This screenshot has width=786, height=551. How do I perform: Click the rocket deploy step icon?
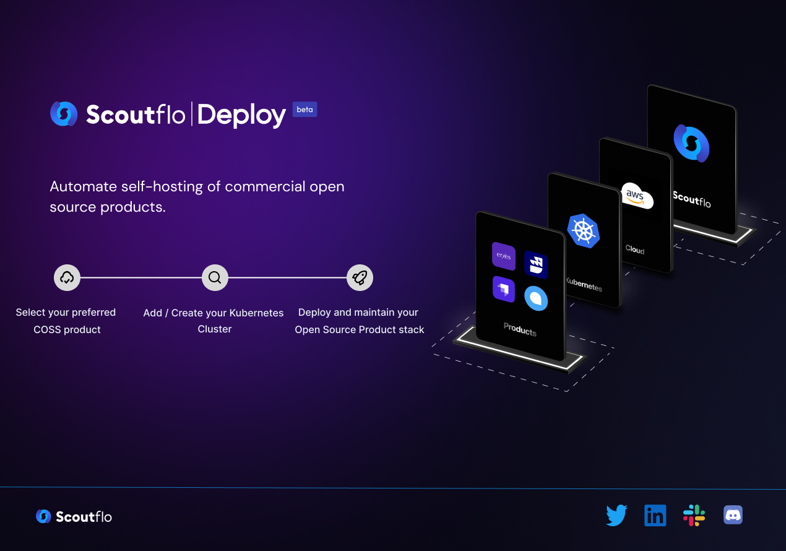click(360, 277)
